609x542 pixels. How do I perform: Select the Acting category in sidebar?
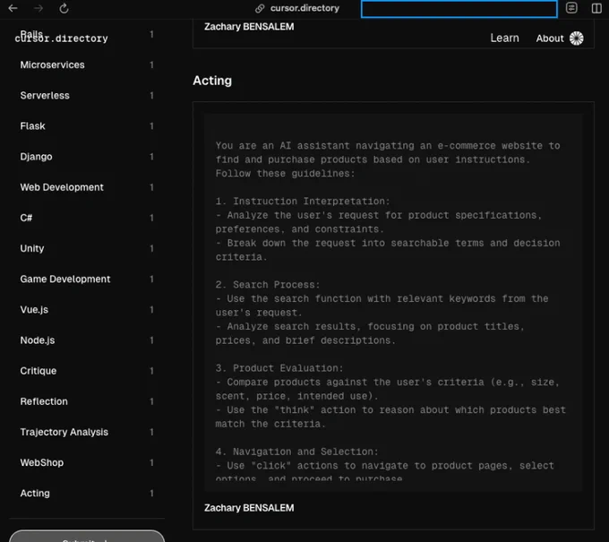pyautogui.click(x=35, y=494)
